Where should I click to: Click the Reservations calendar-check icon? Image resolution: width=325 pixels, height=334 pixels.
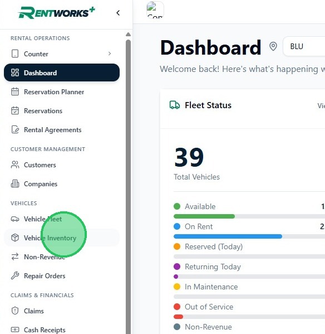pyautogui.click(x=15, y=110)
